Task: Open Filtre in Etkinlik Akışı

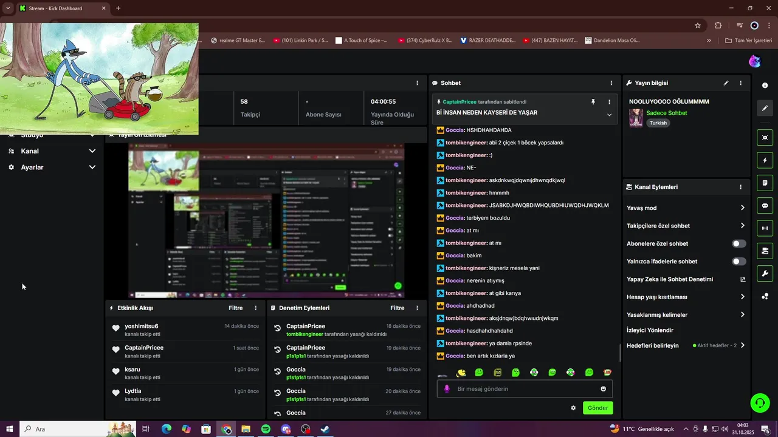Action: (x=236, y=308)
